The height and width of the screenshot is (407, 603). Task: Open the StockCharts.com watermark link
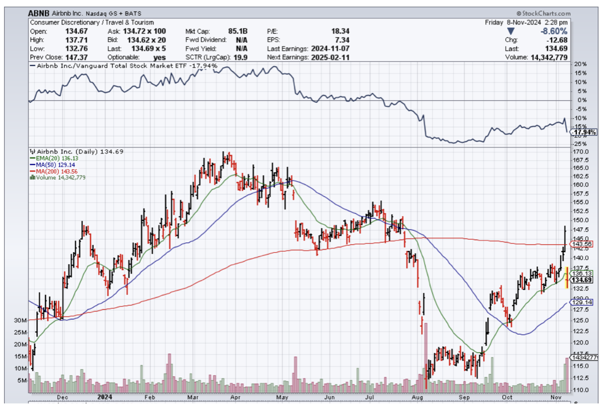click(x=546, y=14)
